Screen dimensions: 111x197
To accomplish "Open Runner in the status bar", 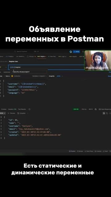I will [x=80, y=151].
